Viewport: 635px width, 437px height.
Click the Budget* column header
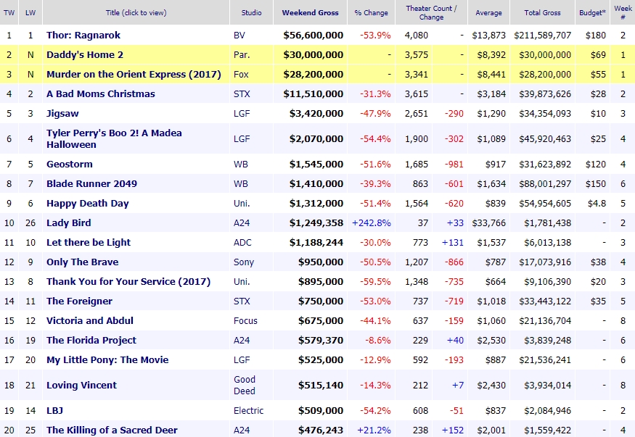point(592,12)
